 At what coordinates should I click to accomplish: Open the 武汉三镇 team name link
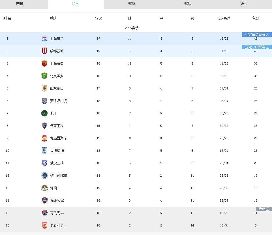[57, 163]
